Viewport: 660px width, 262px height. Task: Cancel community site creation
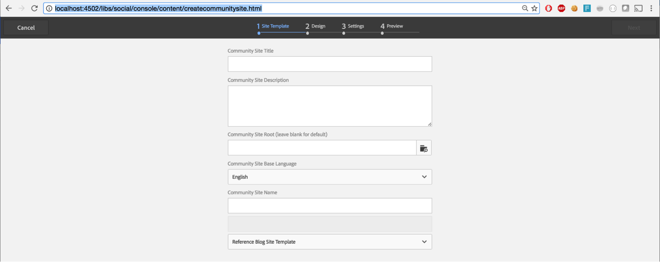coord(26,28)
